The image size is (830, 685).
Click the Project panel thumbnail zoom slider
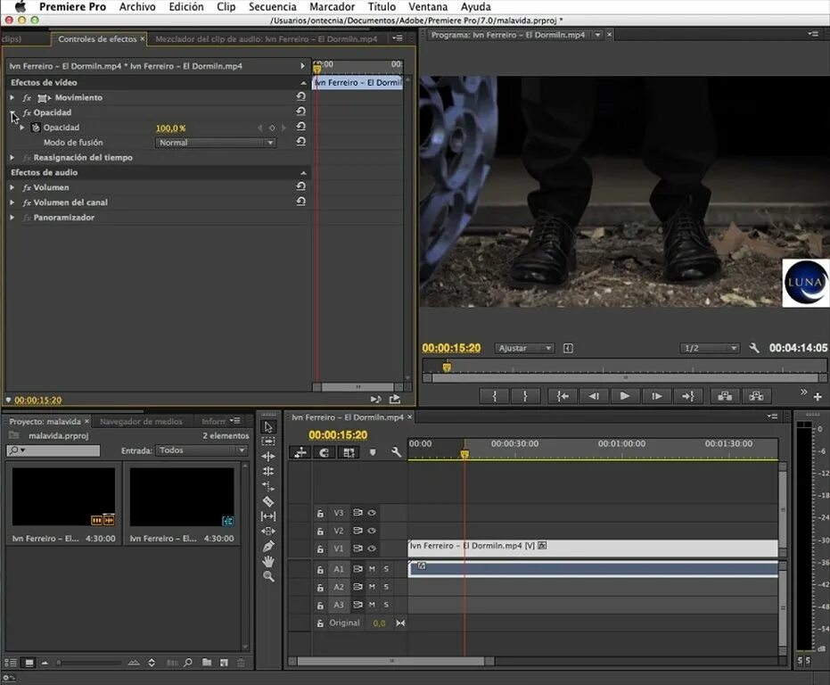pos(89,663)
